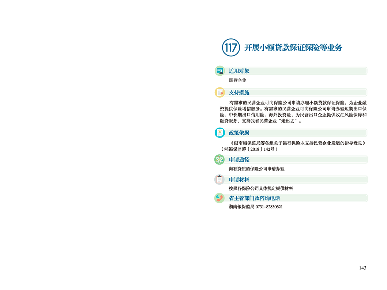Click the 适用对象 heading

tap(239, 71)
